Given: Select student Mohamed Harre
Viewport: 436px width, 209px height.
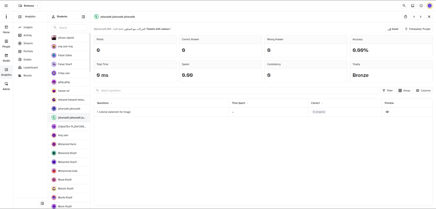Looking at the screenshot, I should click(x=69, y=144).
